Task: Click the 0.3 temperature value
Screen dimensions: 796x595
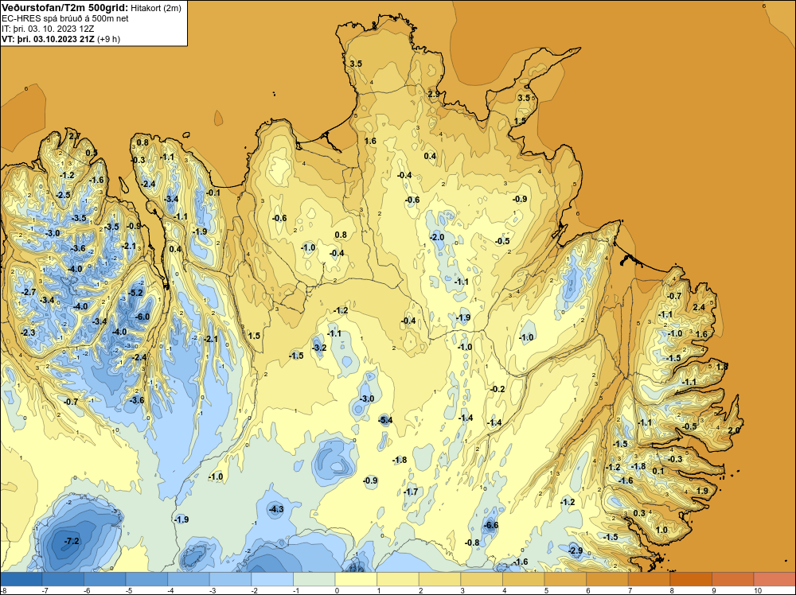Action: point(639,513)
